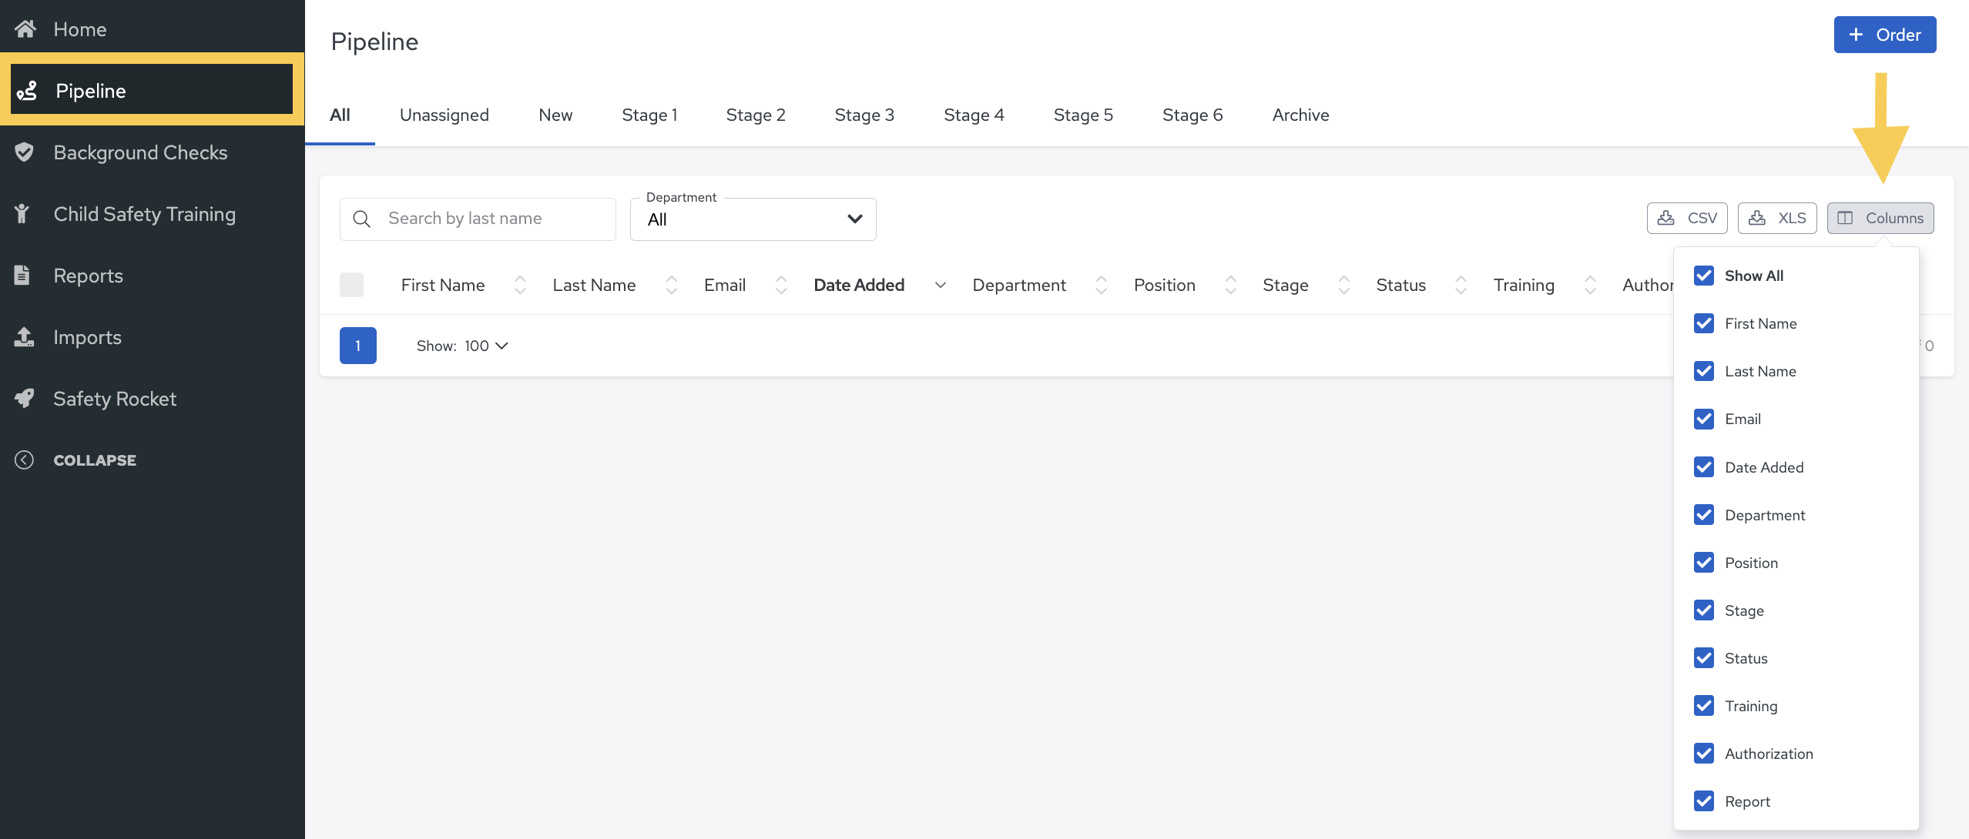Click the Home house icon in sidebar

click(25, 29)
